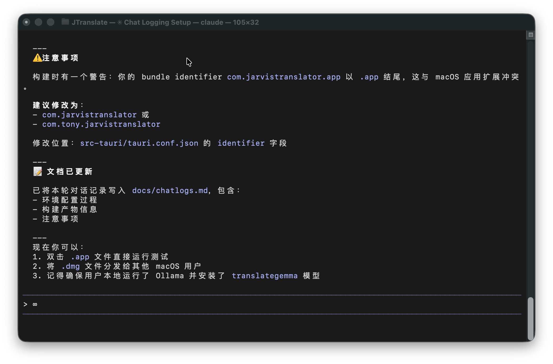
Task: Click the folder proxy icon in title bar
Action: click(65, 22)
